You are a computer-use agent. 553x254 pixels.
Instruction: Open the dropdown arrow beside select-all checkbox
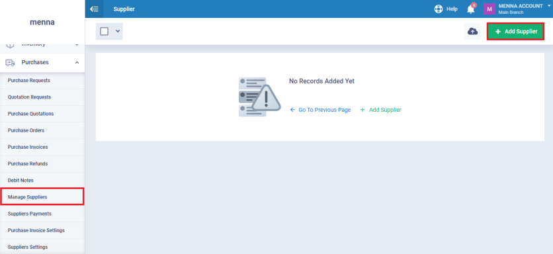pos(118,31)
